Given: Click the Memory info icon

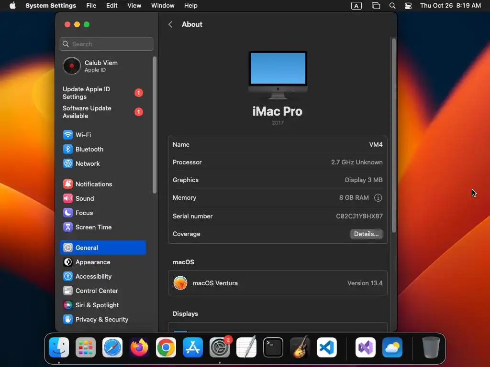Looking at the screenshot, I should [x=378, y=197].
